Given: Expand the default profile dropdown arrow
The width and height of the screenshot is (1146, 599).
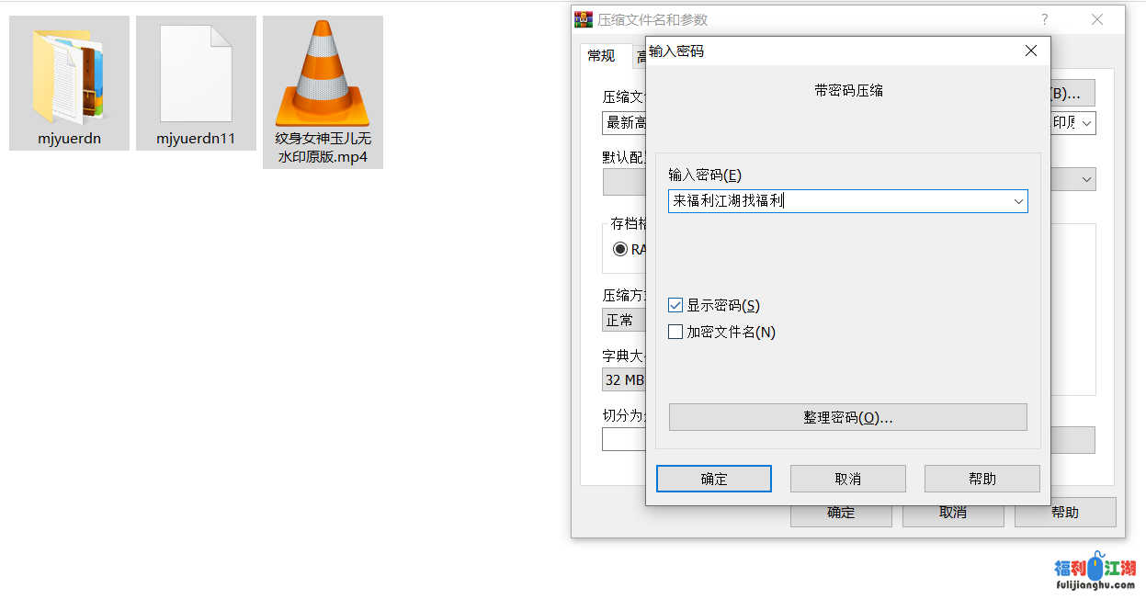Looking at the screenshot, I should [1087, 179].
